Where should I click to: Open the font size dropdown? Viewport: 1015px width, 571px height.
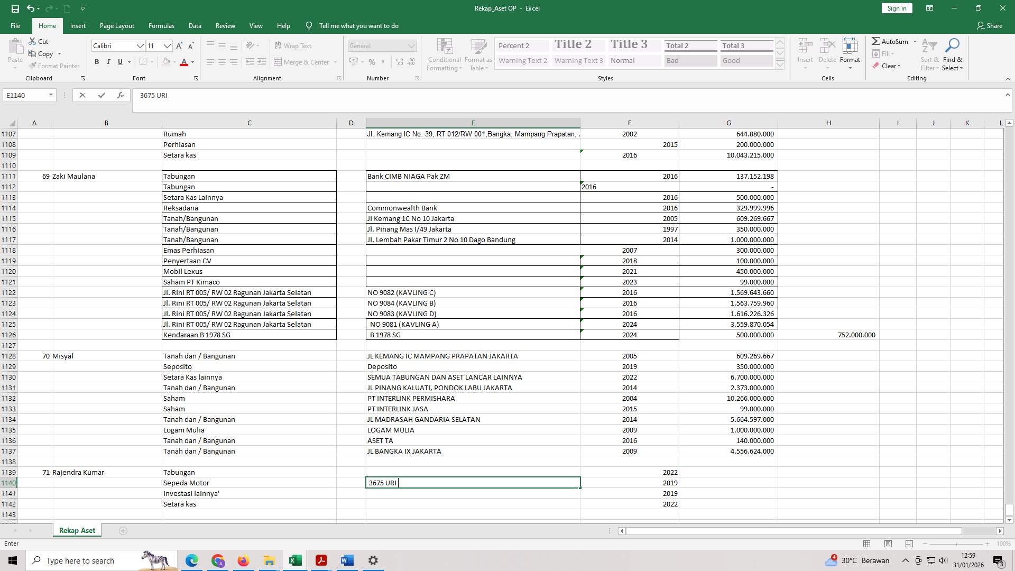(x=168, y=46)
